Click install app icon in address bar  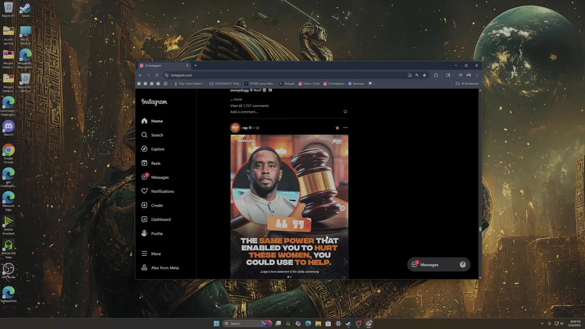click(409, 75)
